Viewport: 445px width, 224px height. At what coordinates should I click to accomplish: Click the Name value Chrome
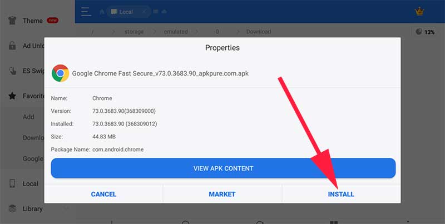tap(102, 98)
